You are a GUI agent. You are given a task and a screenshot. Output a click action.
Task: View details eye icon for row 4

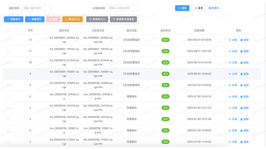click(230, 119)
